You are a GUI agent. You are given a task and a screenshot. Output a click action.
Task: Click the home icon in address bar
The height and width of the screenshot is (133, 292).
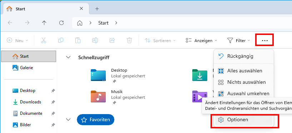point(80,23)
